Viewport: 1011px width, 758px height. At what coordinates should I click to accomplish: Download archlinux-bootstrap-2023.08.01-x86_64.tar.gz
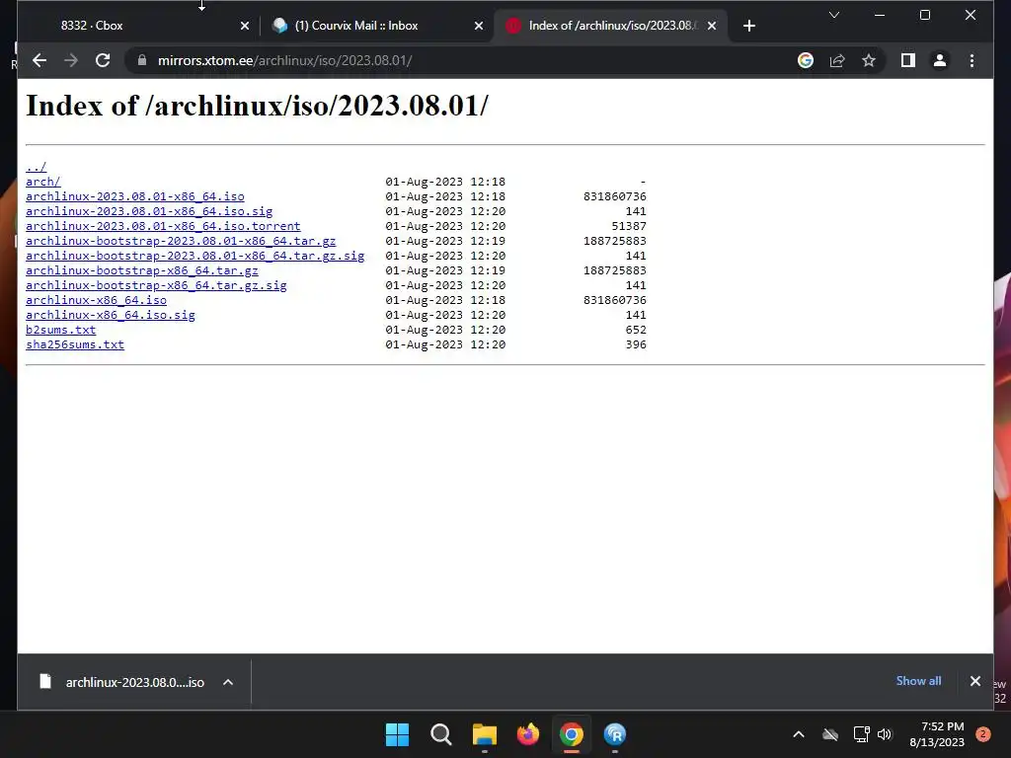(x=181, y=241)
